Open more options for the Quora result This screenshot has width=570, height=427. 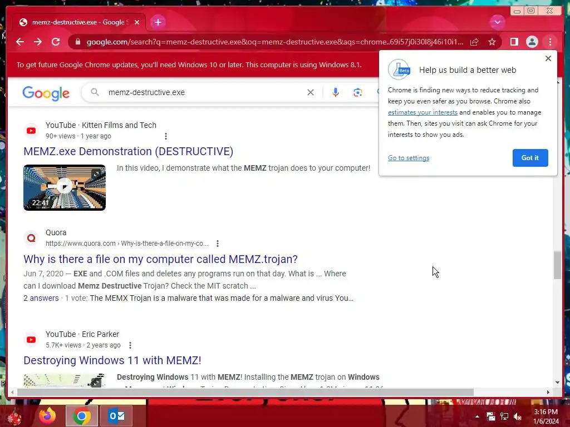pos(218,244)
